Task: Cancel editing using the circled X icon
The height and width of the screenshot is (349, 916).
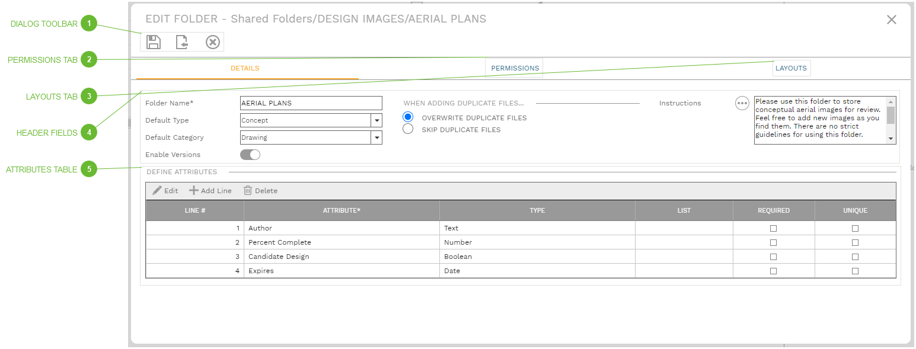Action: click(x=212, y=41)
